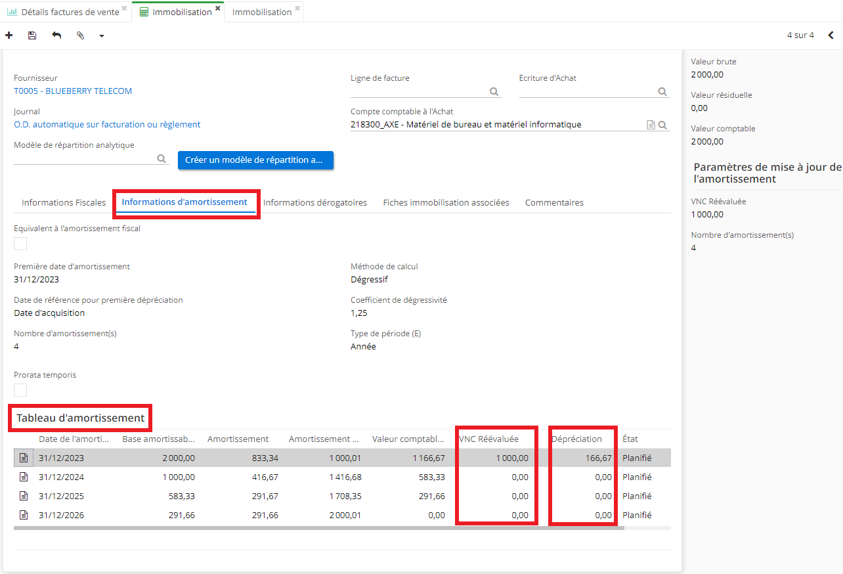Toggle Equivalent à l'amortissement fiscal checkbox
Image resolution: width=843 pixels, height=574 pixels.
[x=20, y=244]
